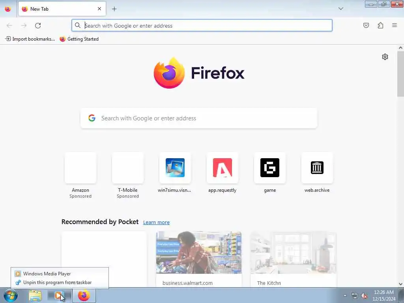This screenshot has width=404, height=303.
Task: Click the vertical scrollbar thumb
Action: [x=400, y=74]
